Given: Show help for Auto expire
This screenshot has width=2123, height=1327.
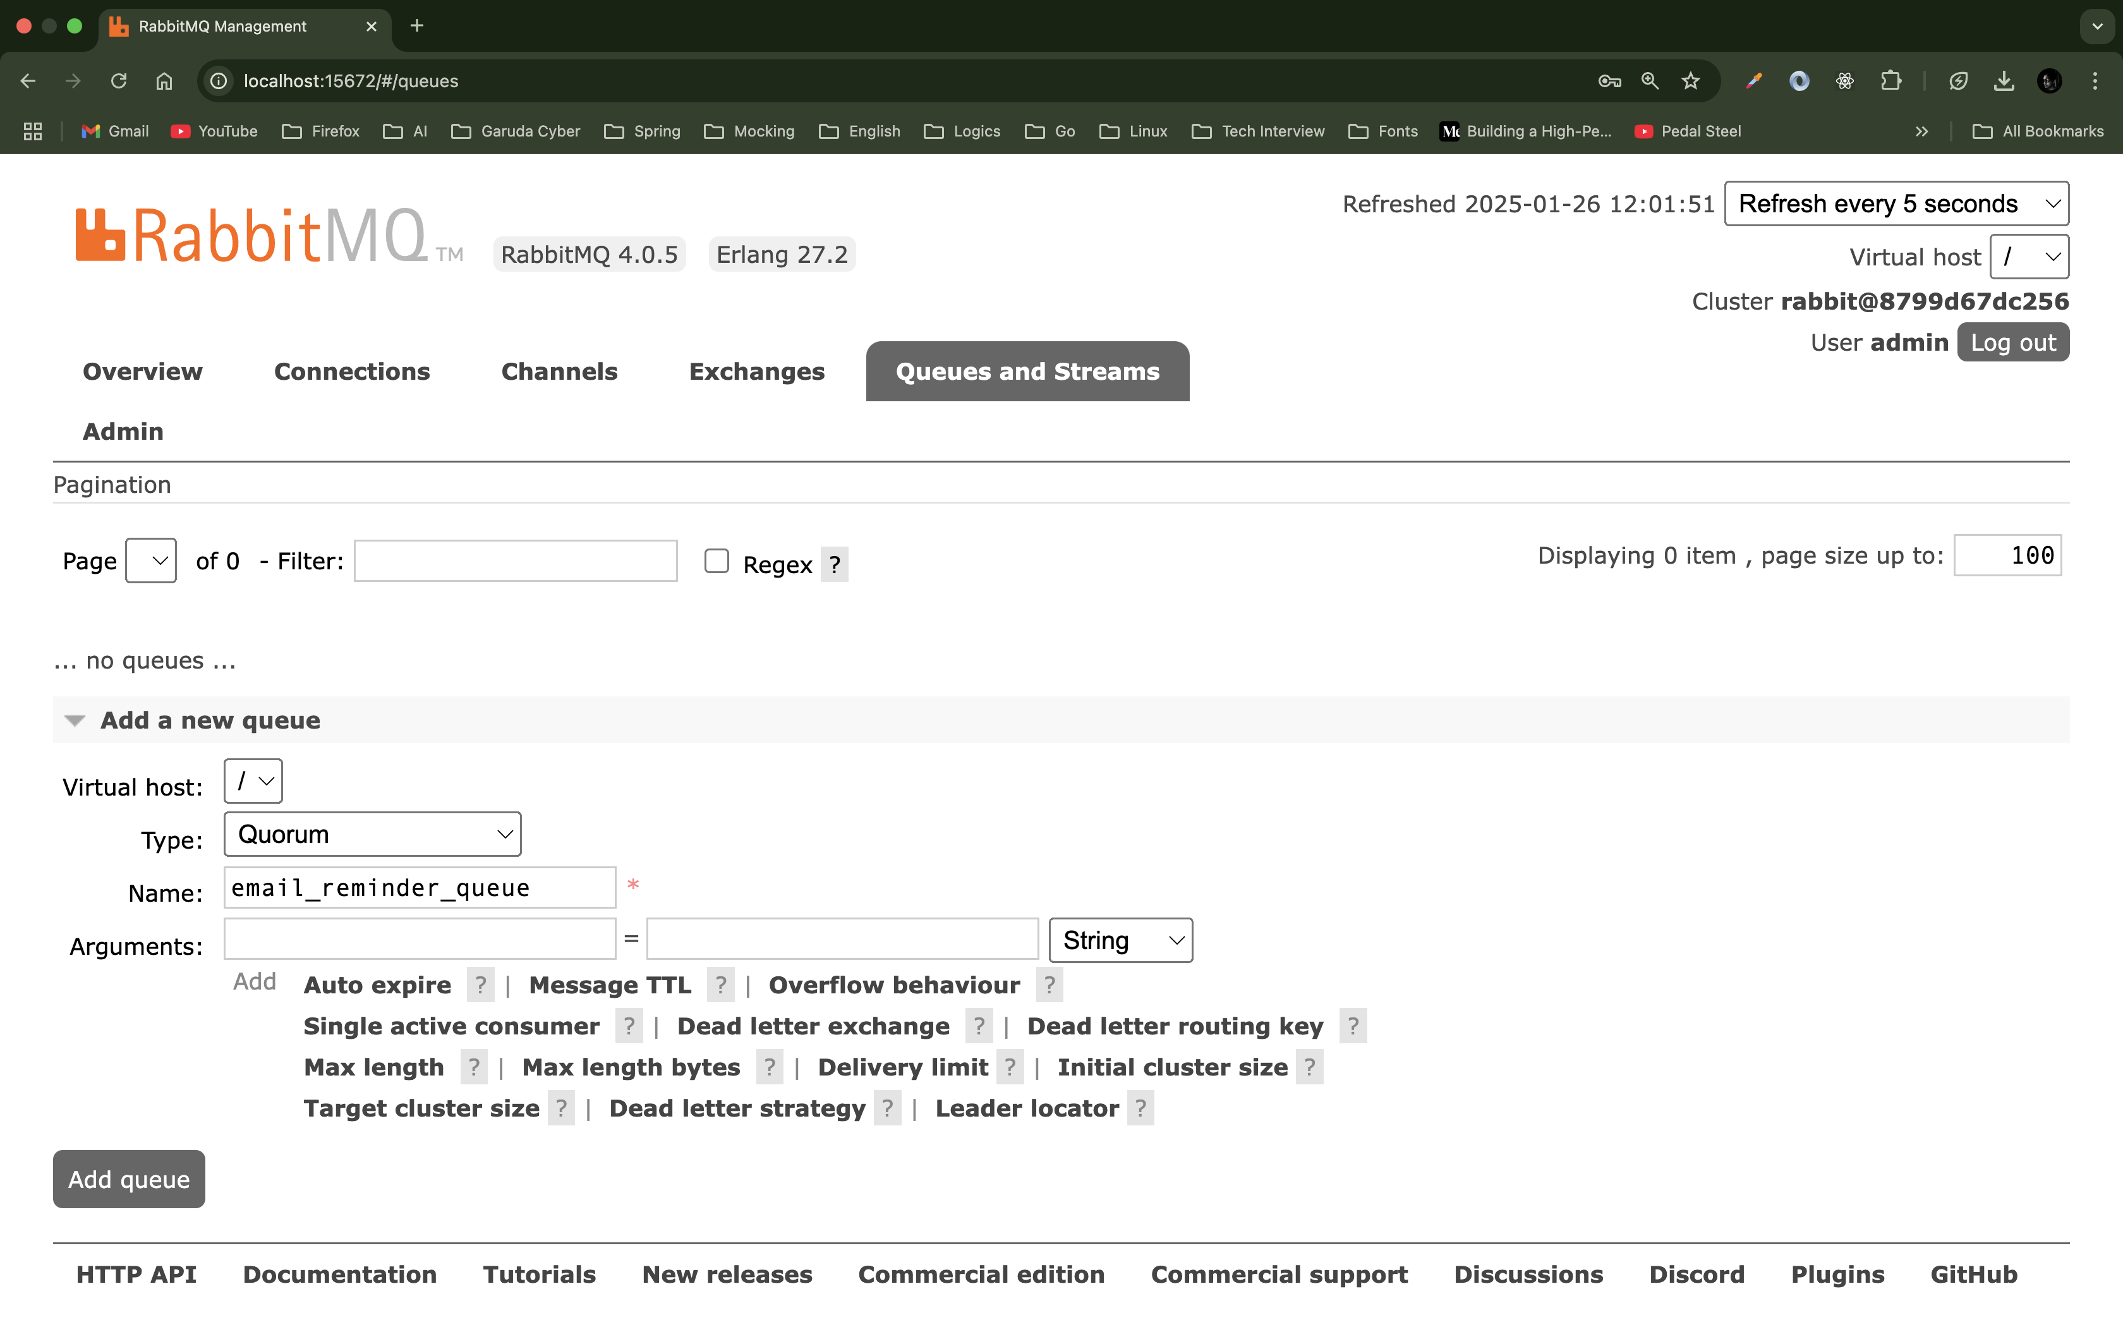Looking at the screenshot, I should tap(480, 985).
